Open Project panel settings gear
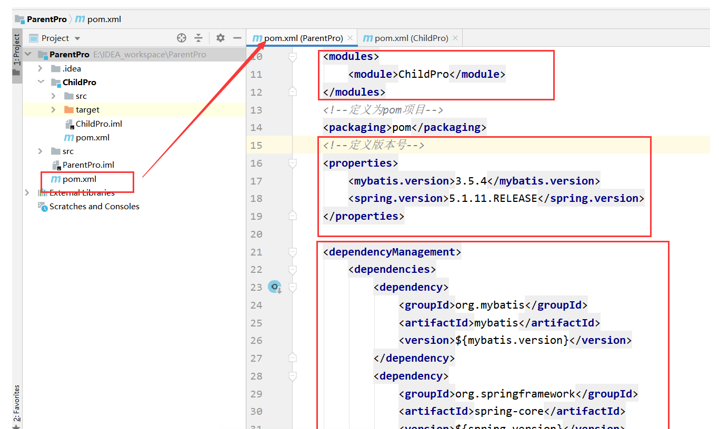This screenshot has height=429, width=719. point(221,38)
